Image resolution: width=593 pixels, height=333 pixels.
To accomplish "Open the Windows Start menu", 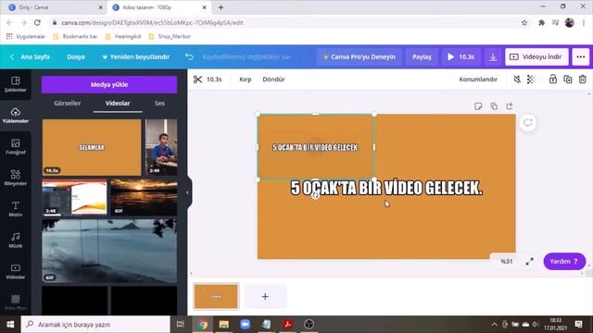I will point(10,325).
